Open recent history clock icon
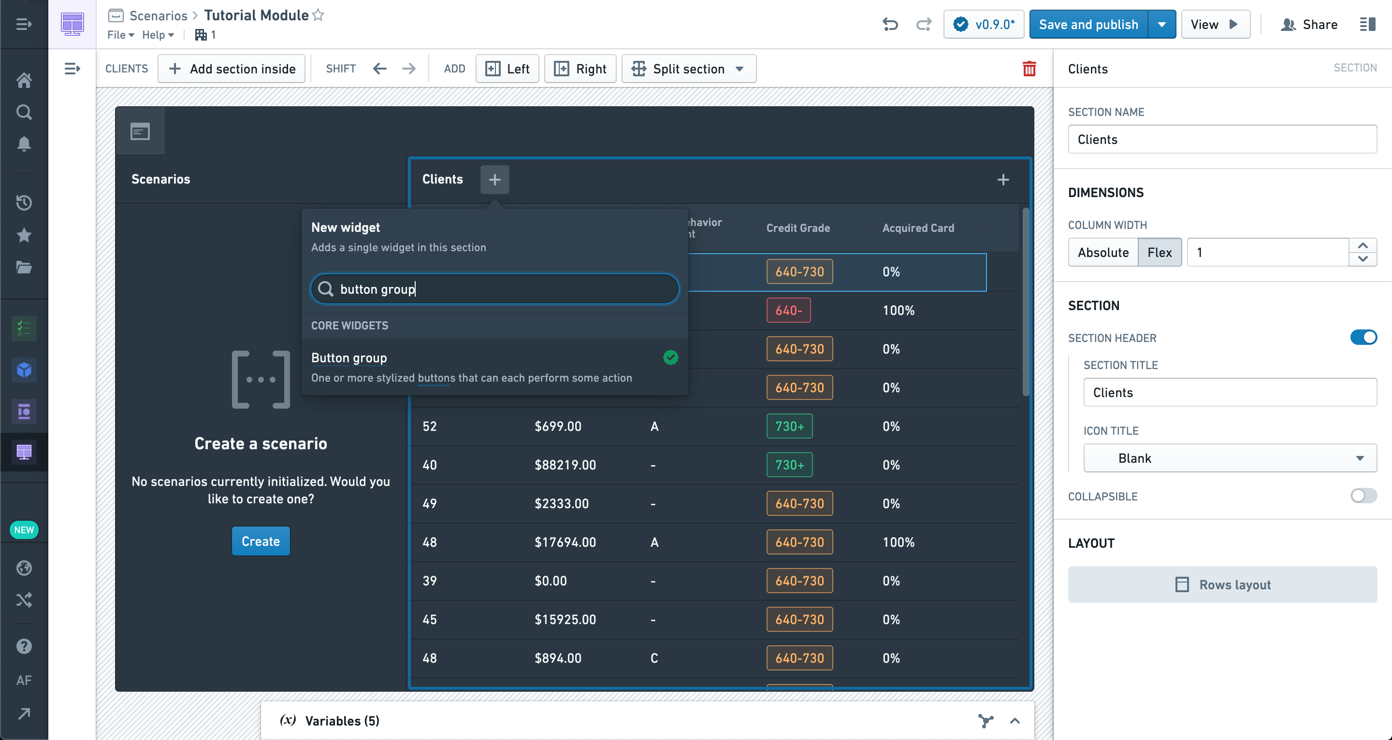 coord(24,202)
